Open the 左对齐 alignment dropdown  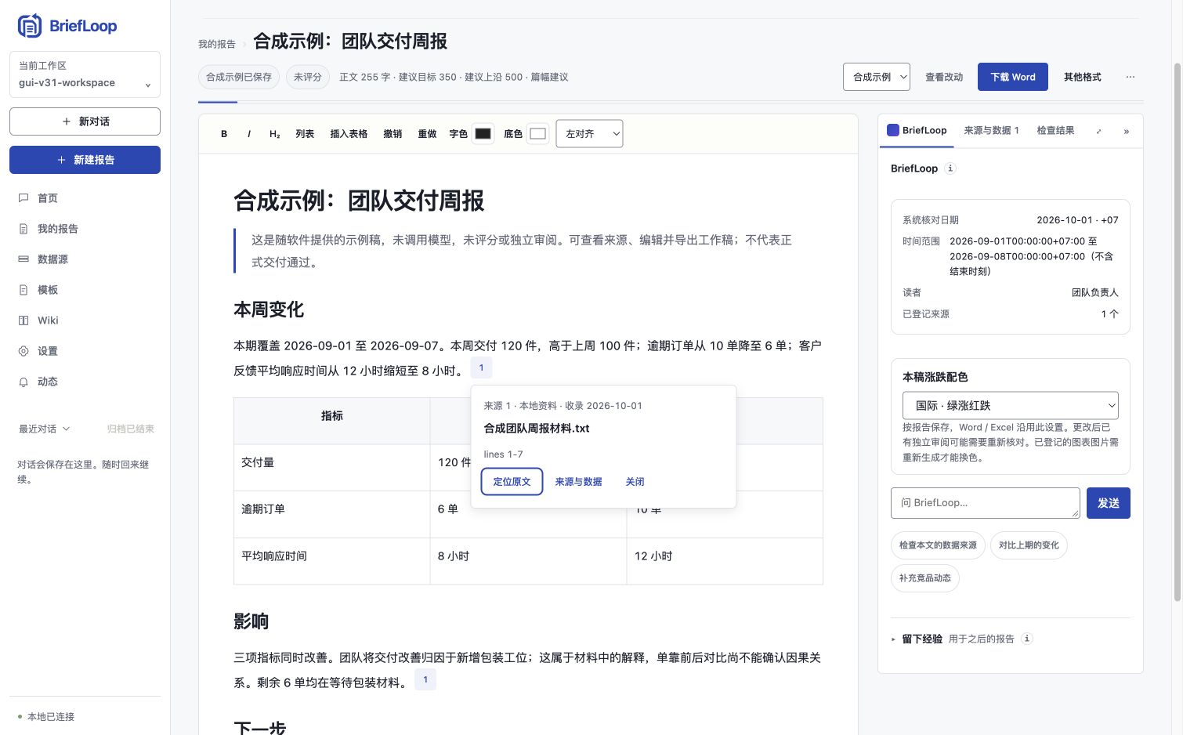tap(589, 134)
